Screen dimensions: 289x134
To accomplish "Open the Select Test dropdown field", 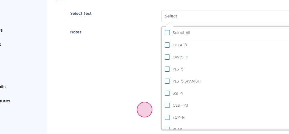I will click(225, 16).
